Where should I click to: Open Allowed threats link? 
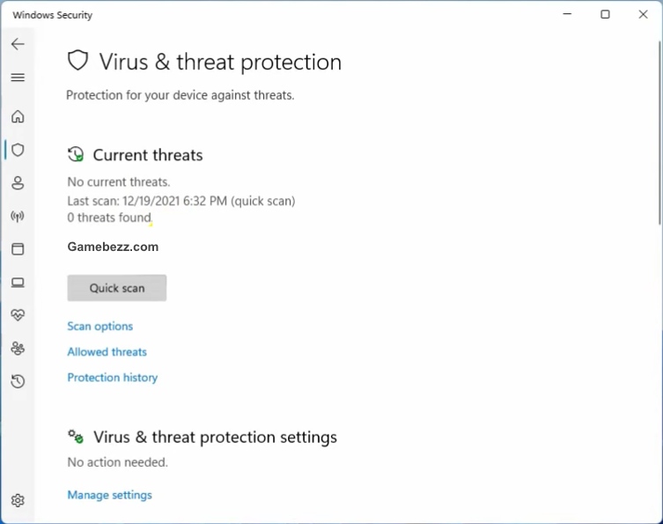pos(107,352)
